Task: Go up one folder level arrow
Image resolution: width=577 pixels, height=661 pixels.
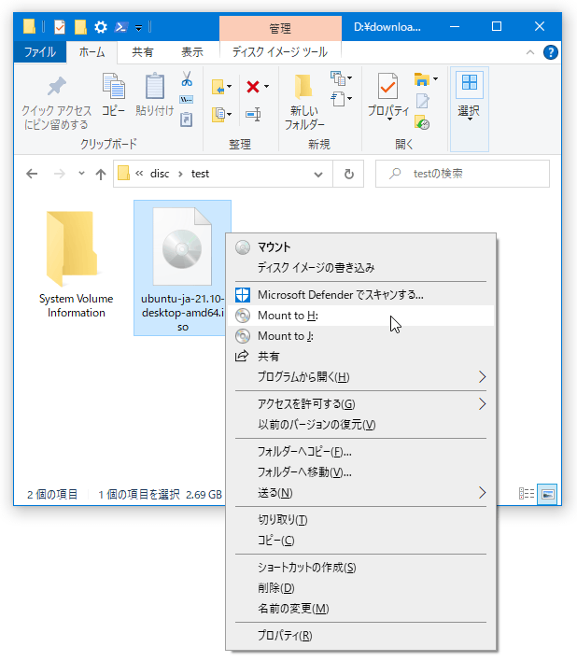Action: pyautogui.click(x=100, y=174)
